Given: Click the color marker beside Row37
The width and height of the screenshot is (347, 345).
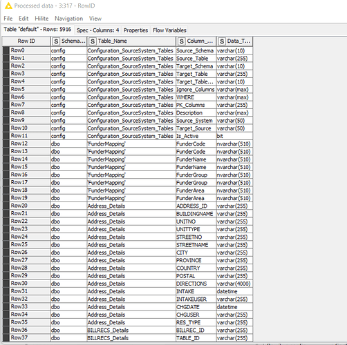Looking at the screenshot, I should coord(6,337).
